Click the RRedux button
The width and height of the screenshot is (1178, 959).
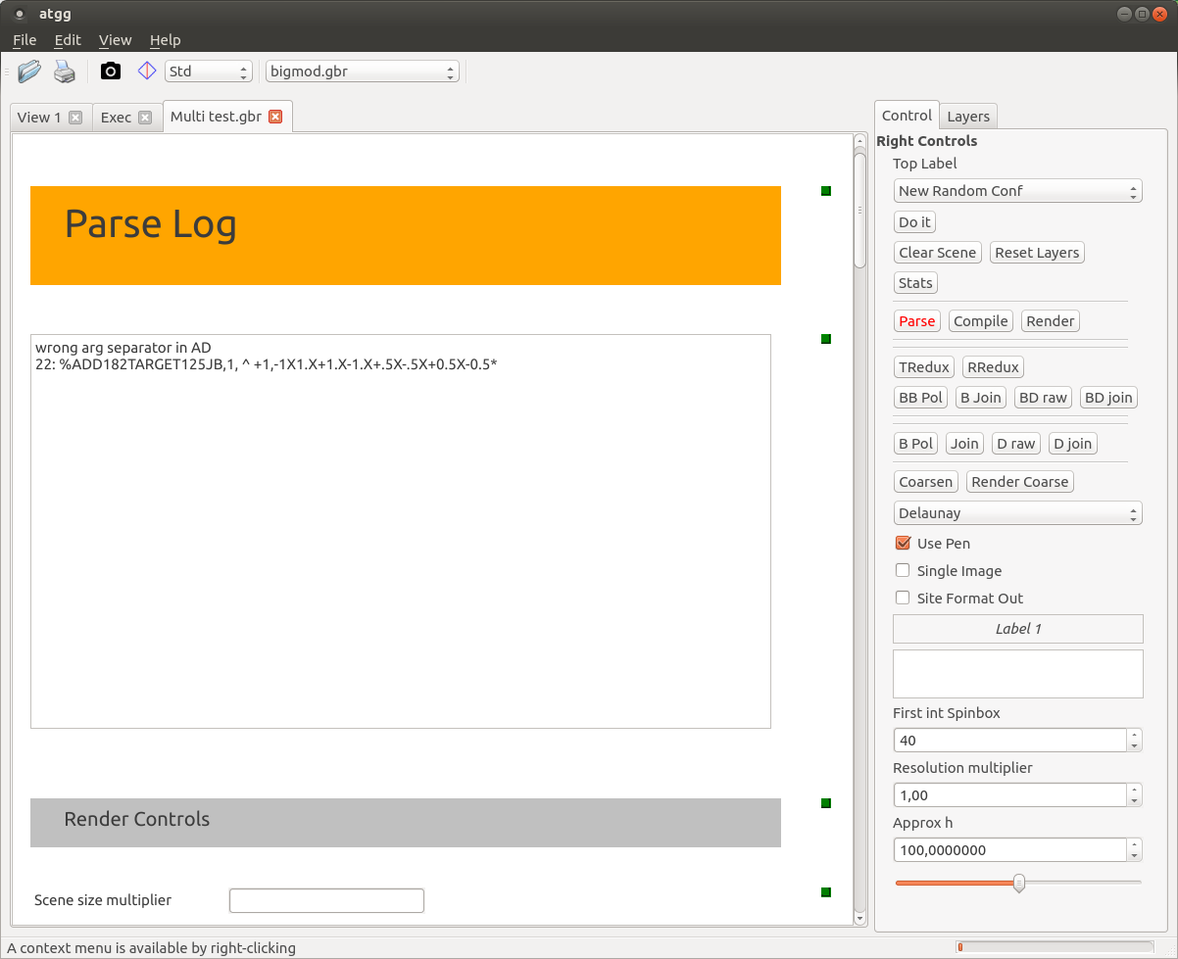pos(994,367)
